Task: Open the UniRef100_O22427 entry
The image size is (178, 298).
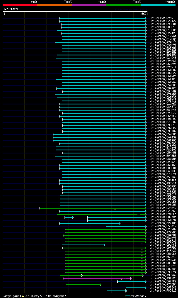Action: (x=163, y=21)
